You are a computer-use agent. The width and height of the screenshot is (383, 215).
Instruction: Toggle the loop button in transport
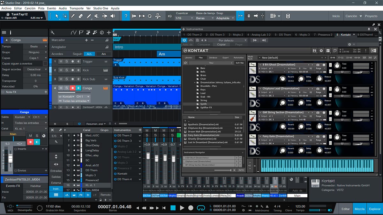pos(201,208)
